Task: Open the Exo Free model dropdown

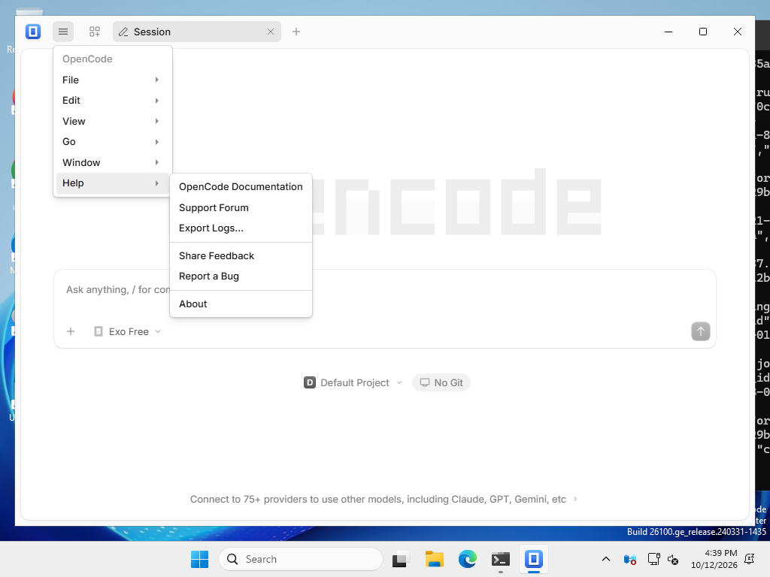Action: point(128,331)
